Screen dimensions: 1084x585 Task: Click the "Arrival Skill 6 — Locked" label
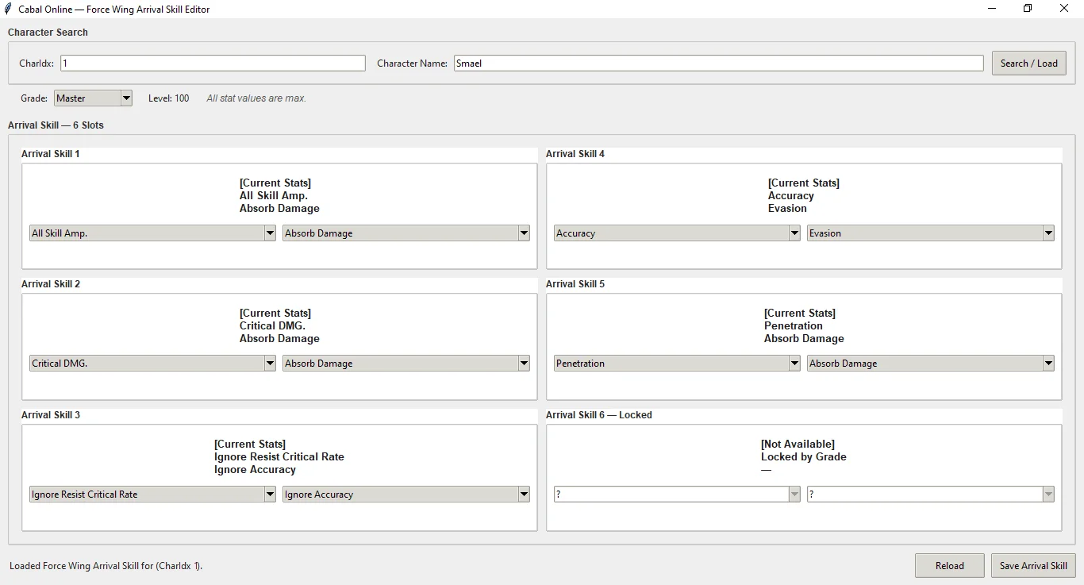(599, 415)
